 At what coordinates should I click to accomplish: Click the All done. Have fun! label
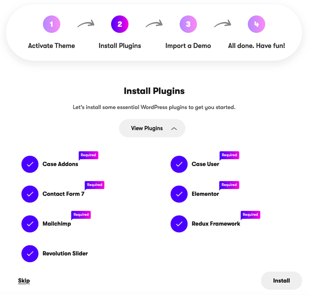257,46
